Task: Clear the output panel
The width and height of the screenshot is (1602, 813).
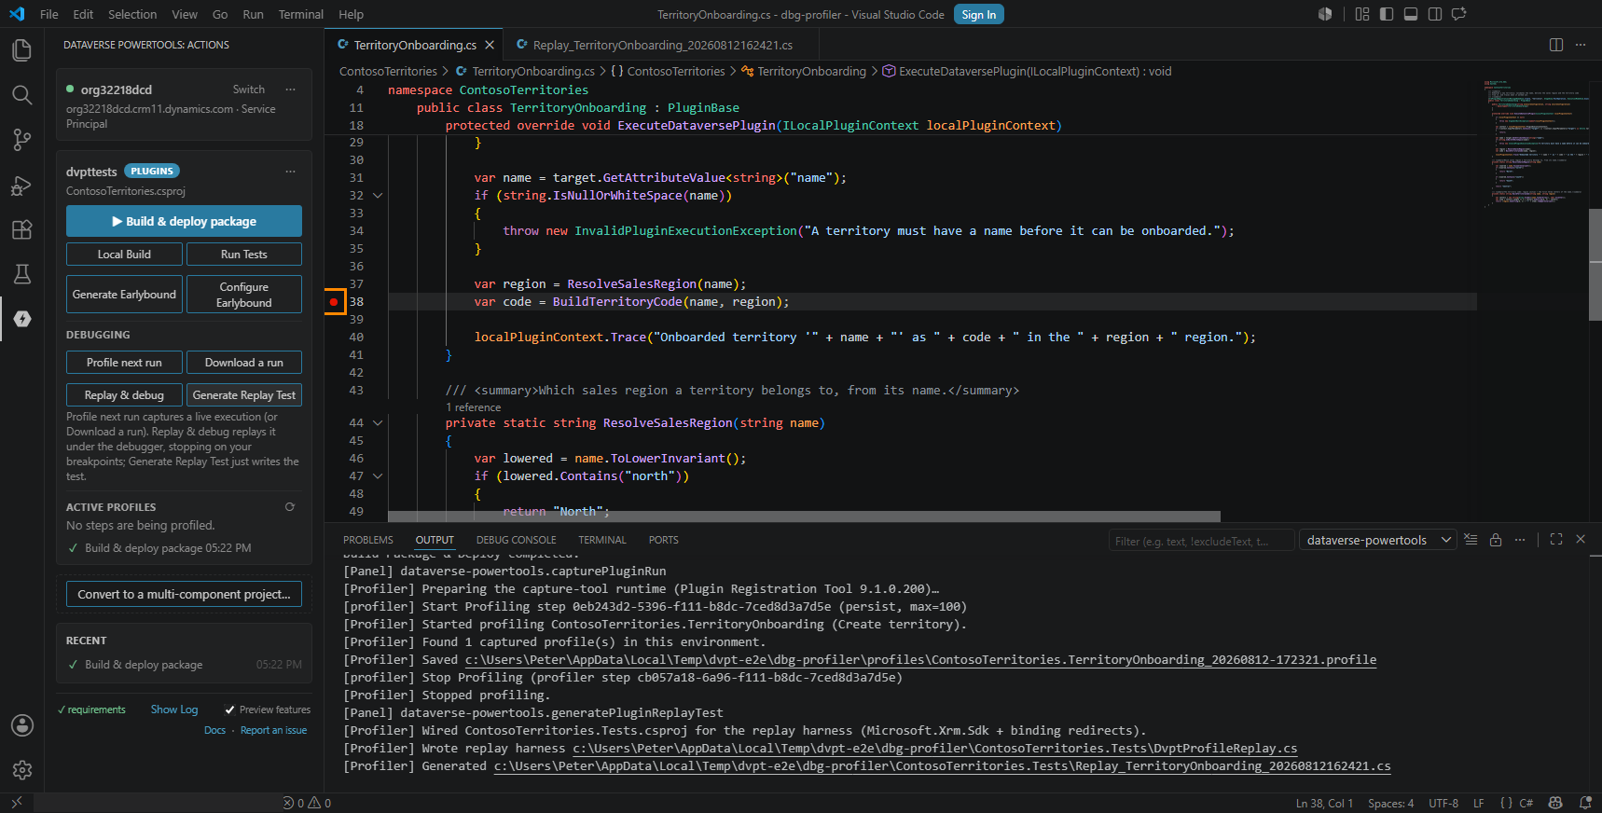Action: (x=1471, y=540)
